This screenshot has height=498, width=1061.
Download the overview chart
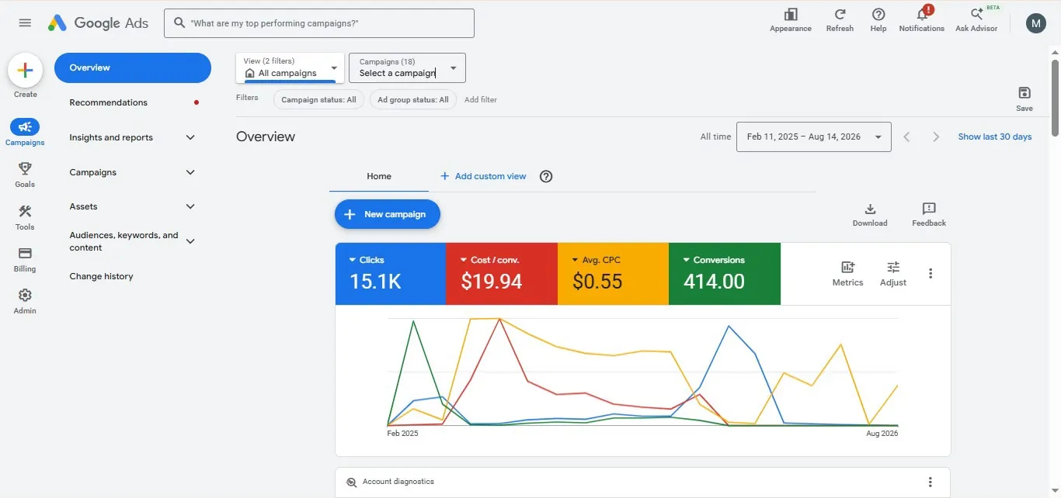point(870,215)
